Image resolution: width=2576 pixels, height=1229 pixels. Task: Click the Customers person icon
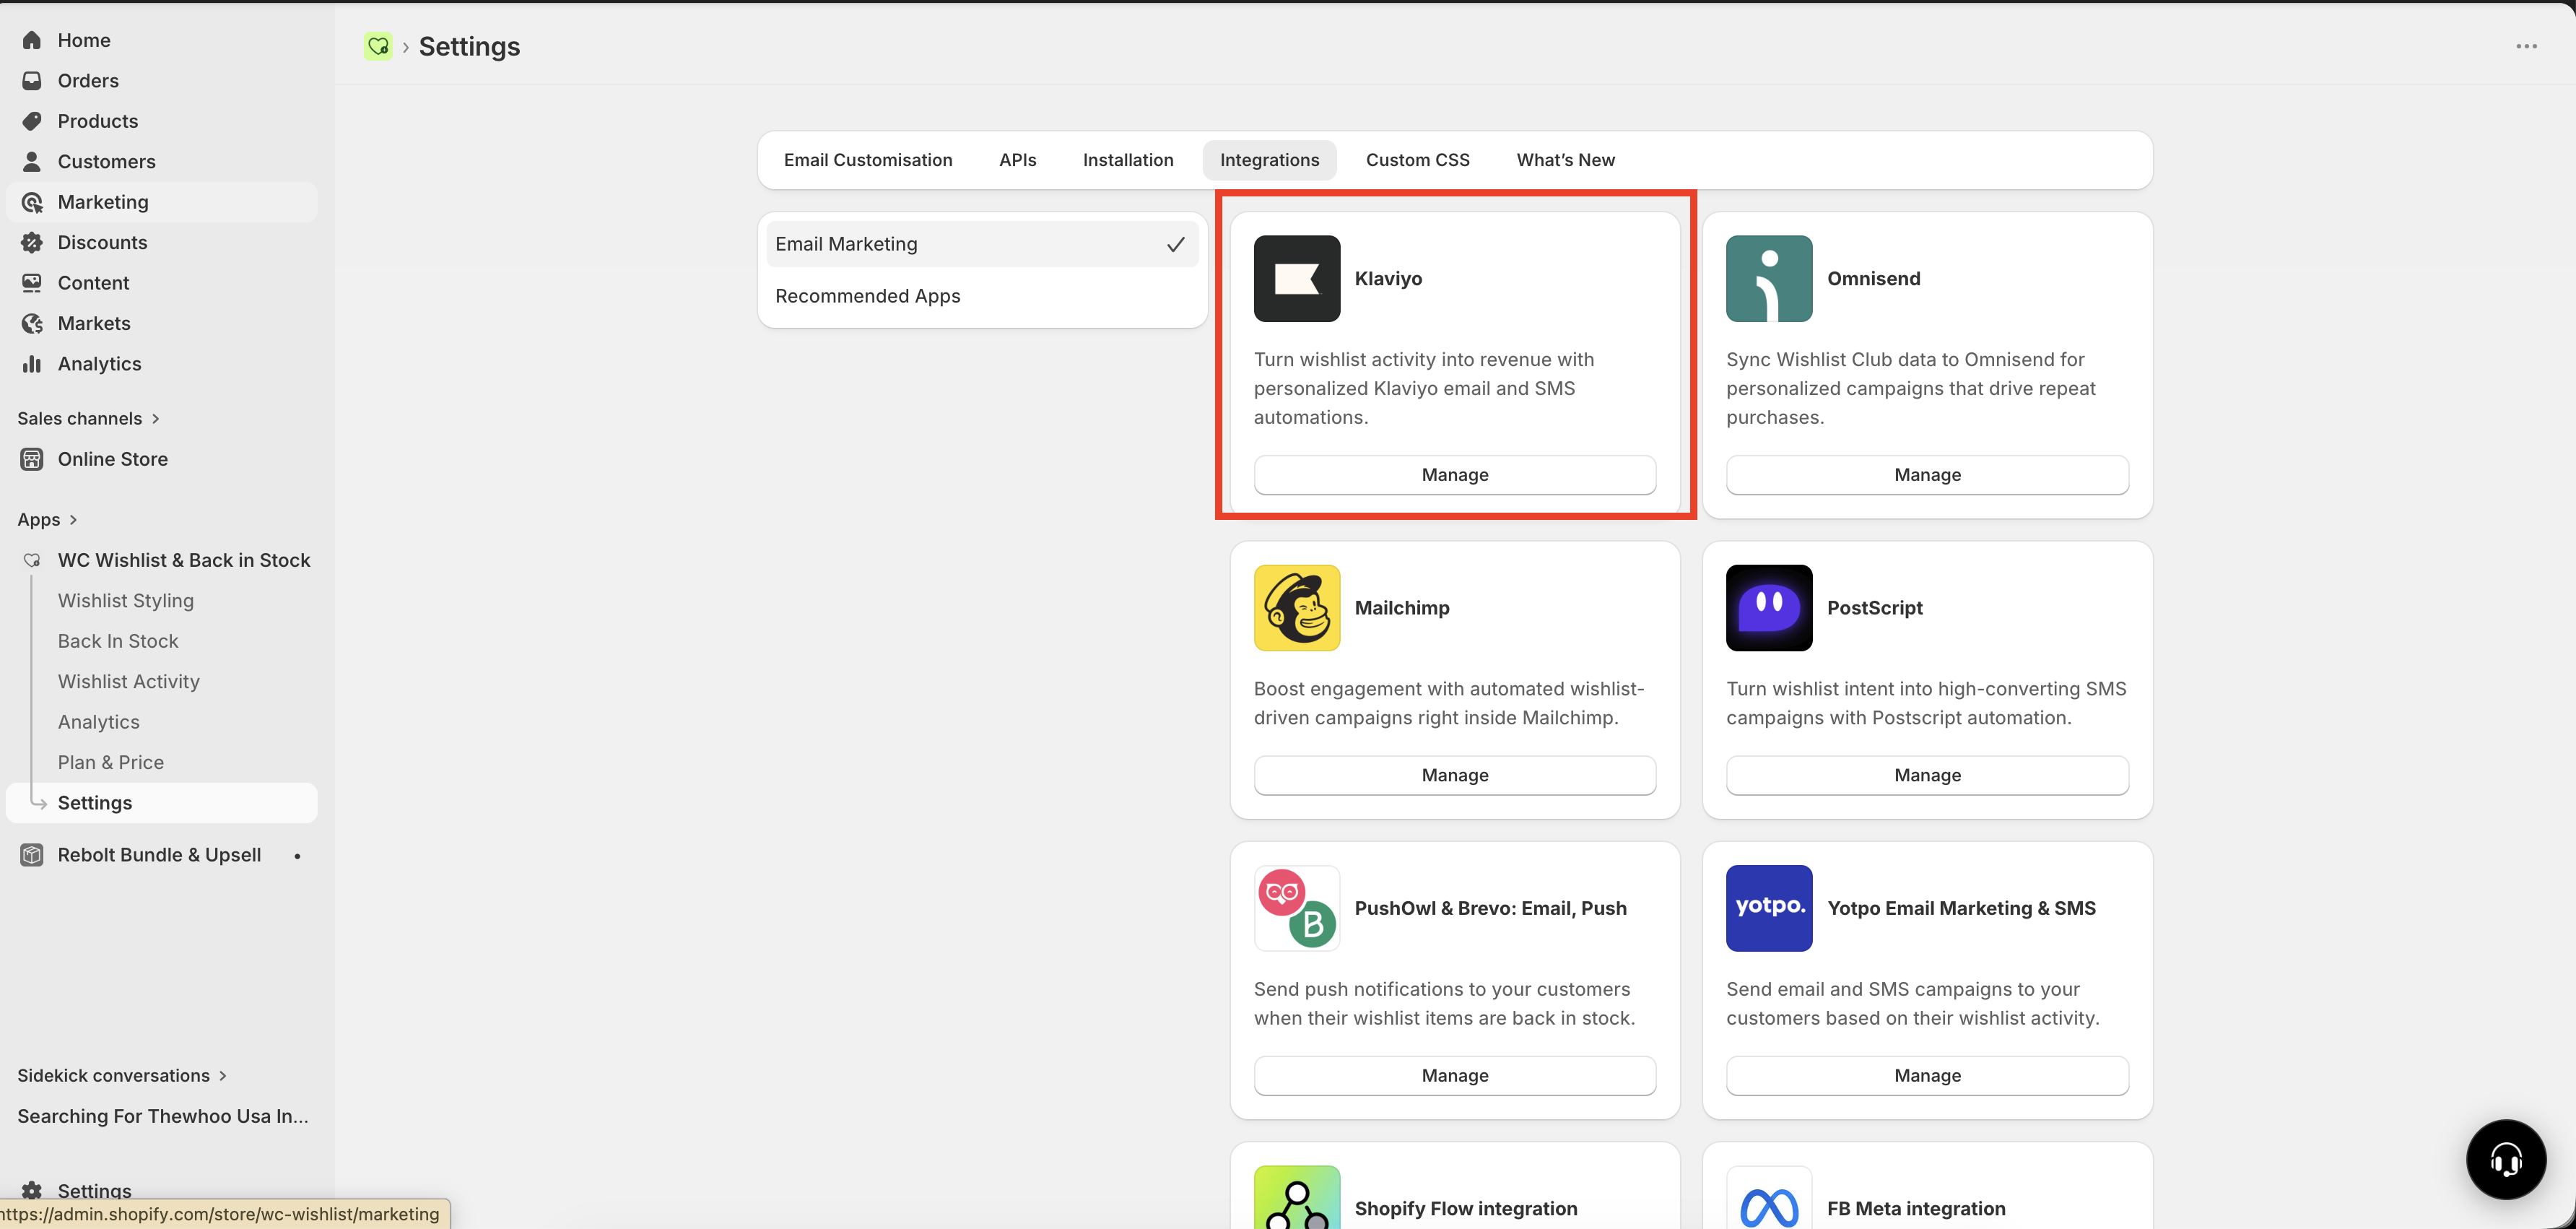32,161
